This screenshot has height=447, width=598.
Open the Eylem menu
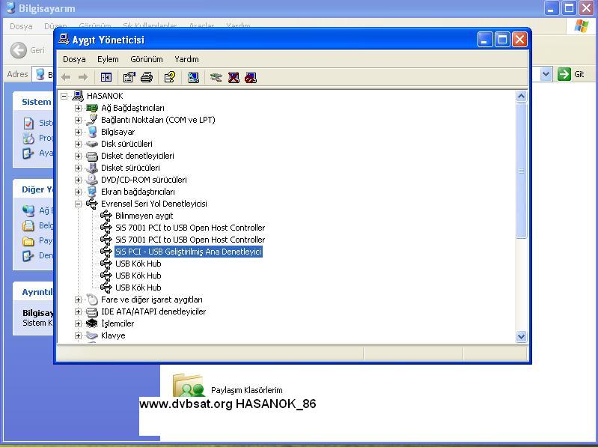point(108,59)
